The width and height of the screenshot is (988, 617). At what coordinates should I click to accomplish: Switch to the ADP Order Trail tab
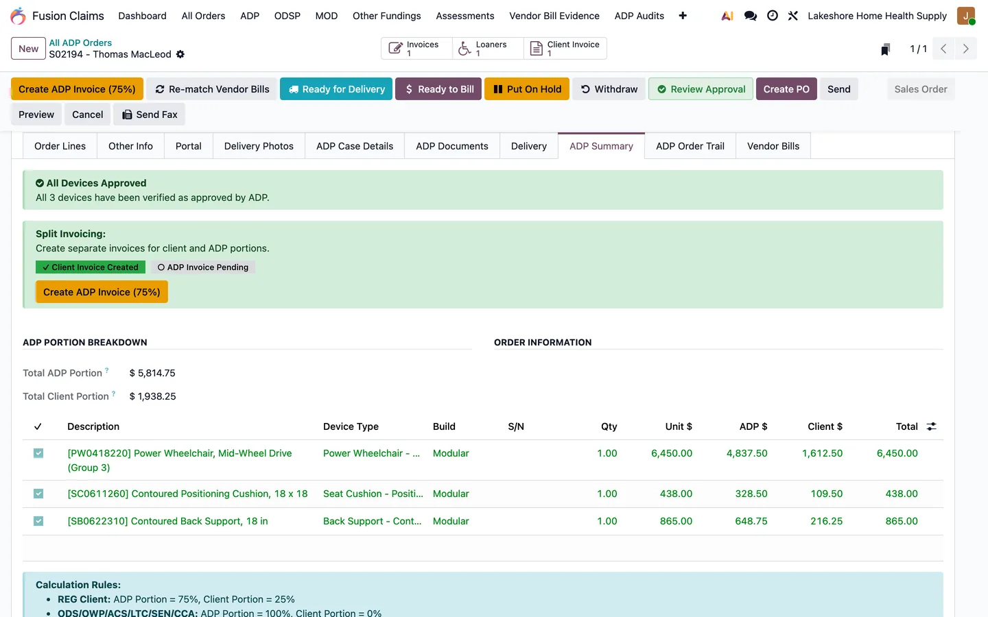[x=690, y=146]
